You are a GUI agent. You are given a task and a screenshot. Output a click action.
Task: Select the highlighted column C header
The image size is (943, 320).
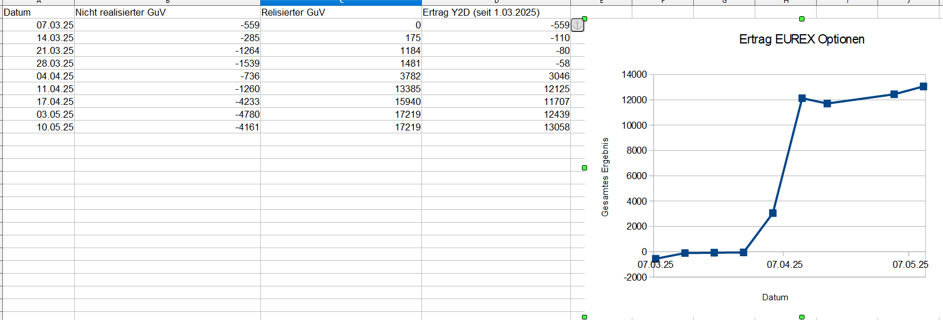point(341,2)
